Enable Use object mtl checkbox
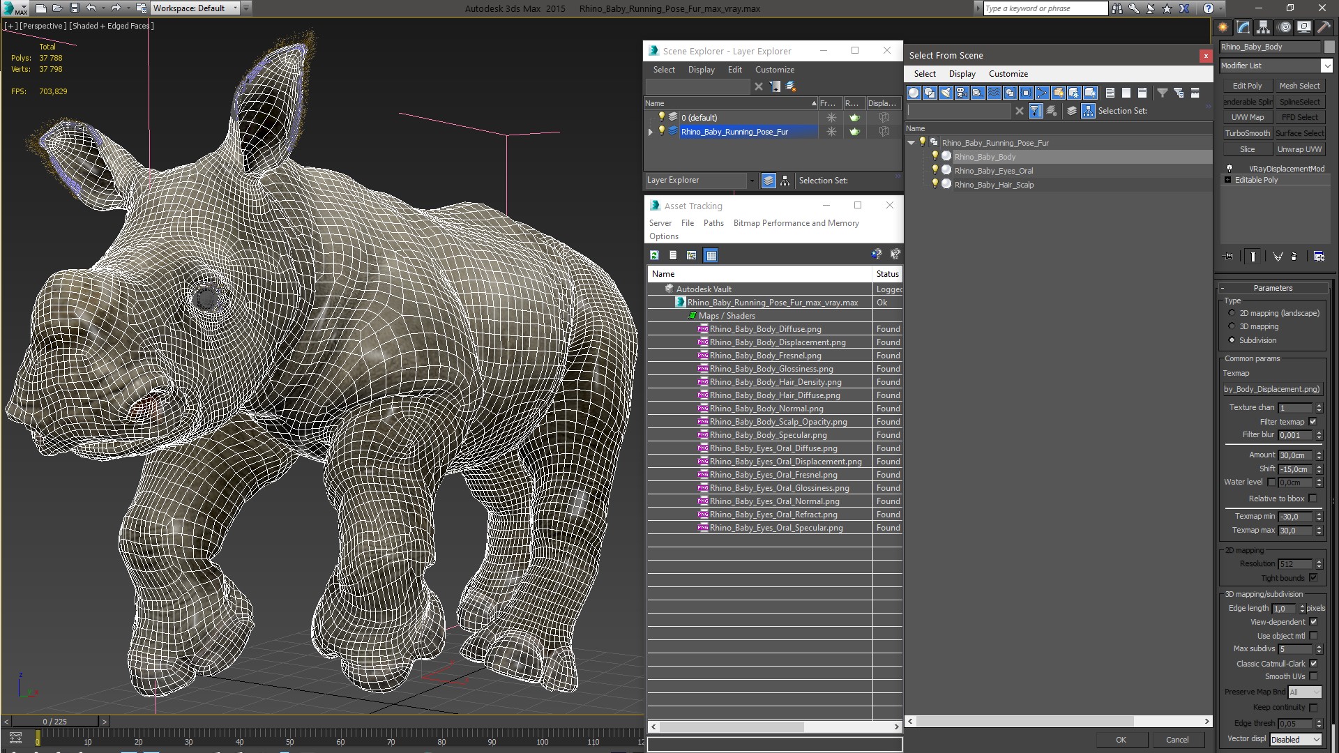This screenshot has width=1339, height=753. pyautogui.click(x=1313, y=636)
